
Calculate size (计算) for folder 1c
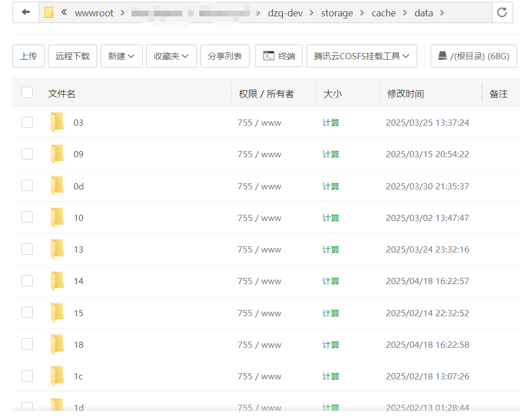click(331, 376)
